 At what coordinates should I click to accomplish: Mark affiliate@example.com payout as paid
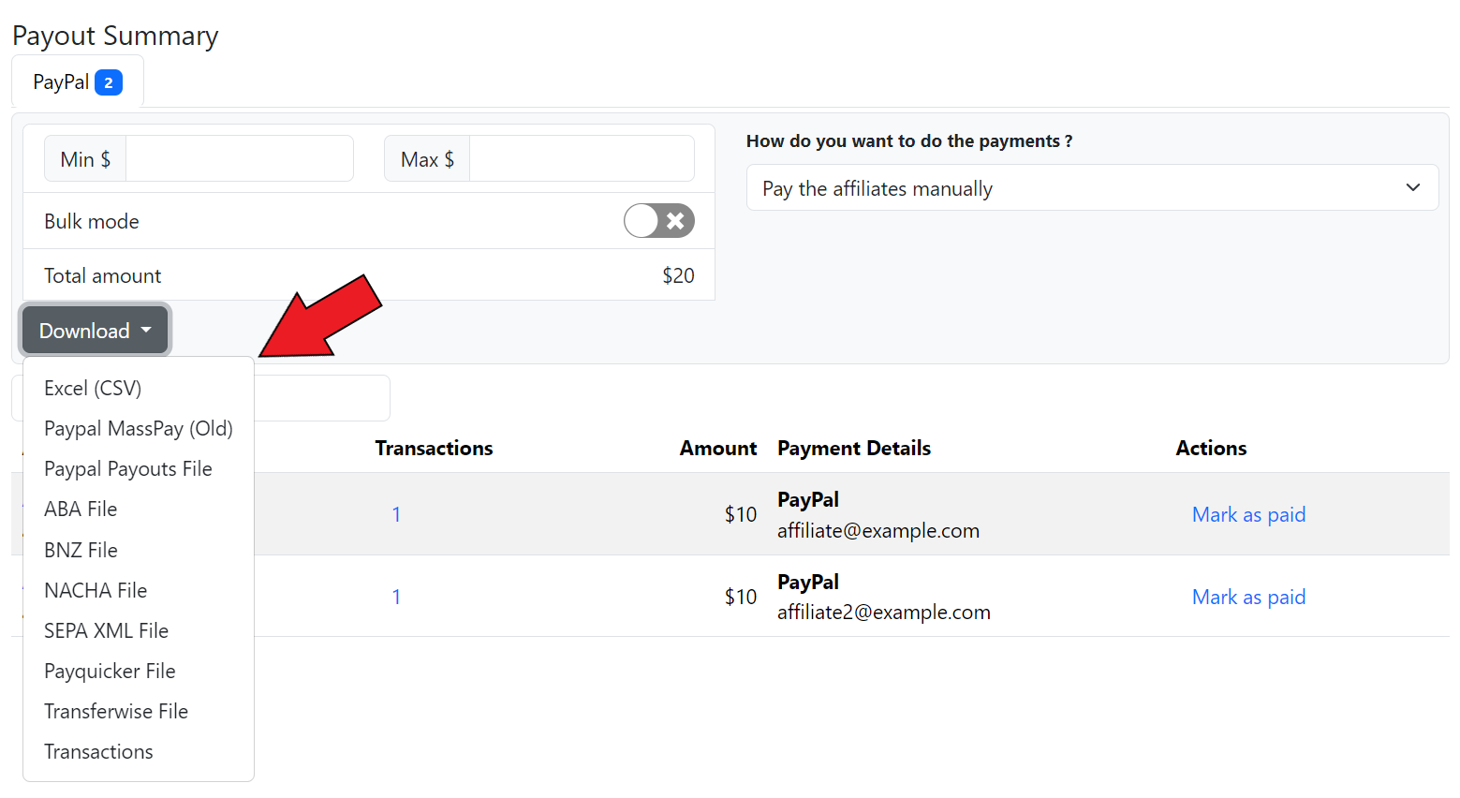[x=1248, y=514]
